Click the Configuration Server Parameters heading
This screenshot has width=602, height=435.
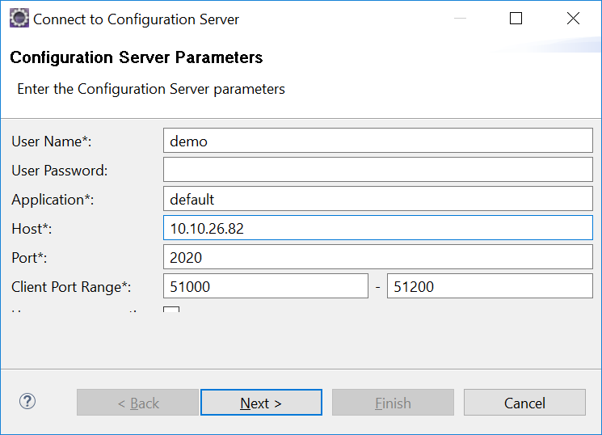point(136,58)
